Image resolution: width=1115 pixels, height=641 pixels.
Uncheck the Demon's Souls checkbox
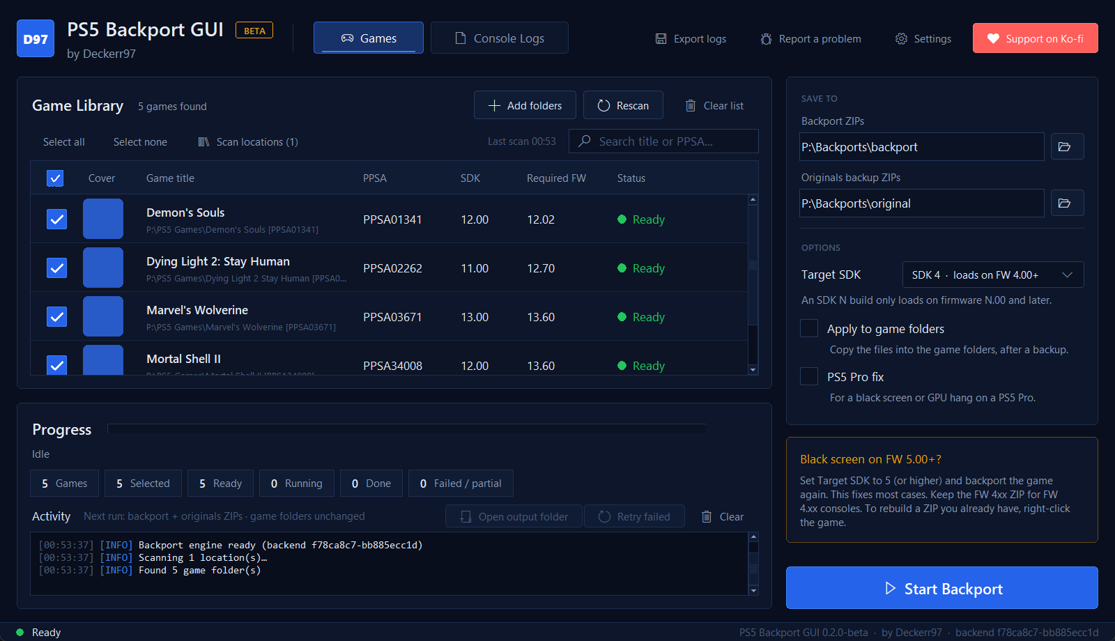coord(56,219)
